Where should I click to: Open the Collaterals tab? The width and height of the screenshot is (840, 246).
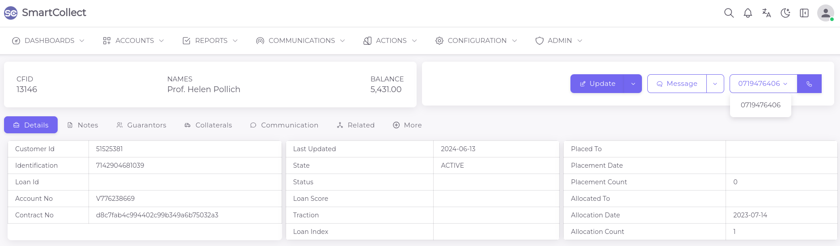point(208,125)
